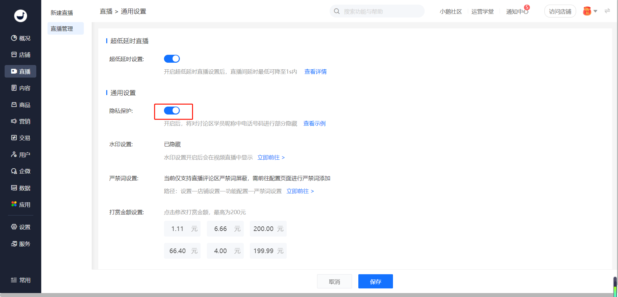This screenshot has height=297, width=618.
Task: Open 用户 users section in sidebar
Action: [x=20, y=155]
